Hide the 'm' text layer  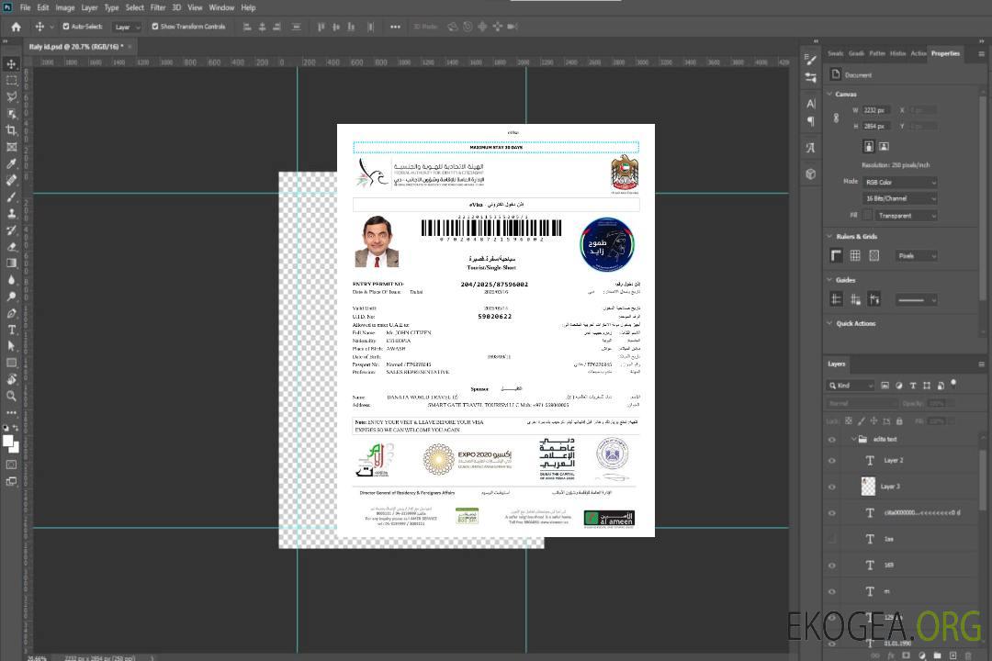point(832,592)
